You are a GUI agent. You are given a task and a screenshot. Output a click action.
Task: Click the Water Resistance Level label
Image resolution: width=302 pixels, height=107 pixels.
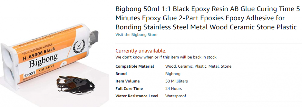coord(137,96)
